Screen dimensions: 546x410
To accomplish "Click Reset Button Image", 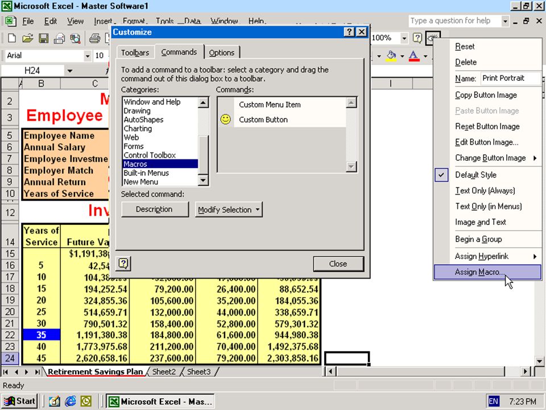I will [x=487, y=126].
